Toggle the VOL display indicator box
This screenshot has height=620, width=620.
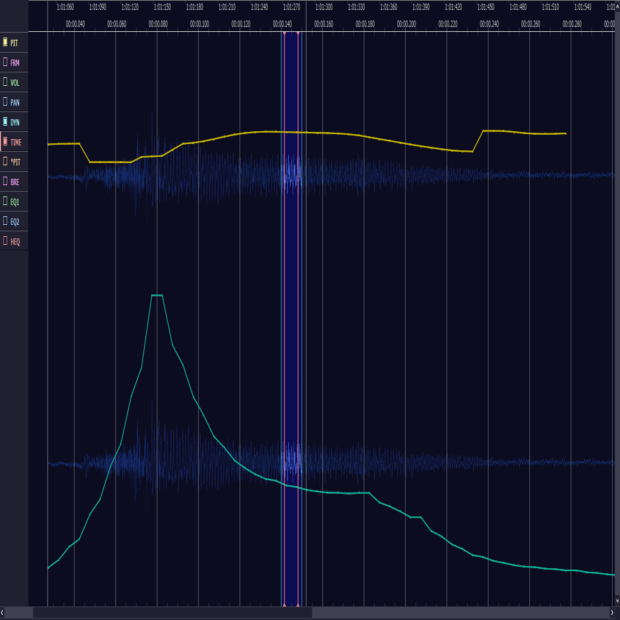point(5,82)
